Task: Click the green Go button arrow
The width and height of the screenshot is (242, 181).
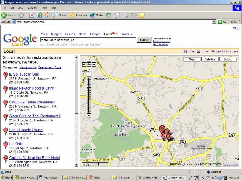Action: [x=220, y=22]
